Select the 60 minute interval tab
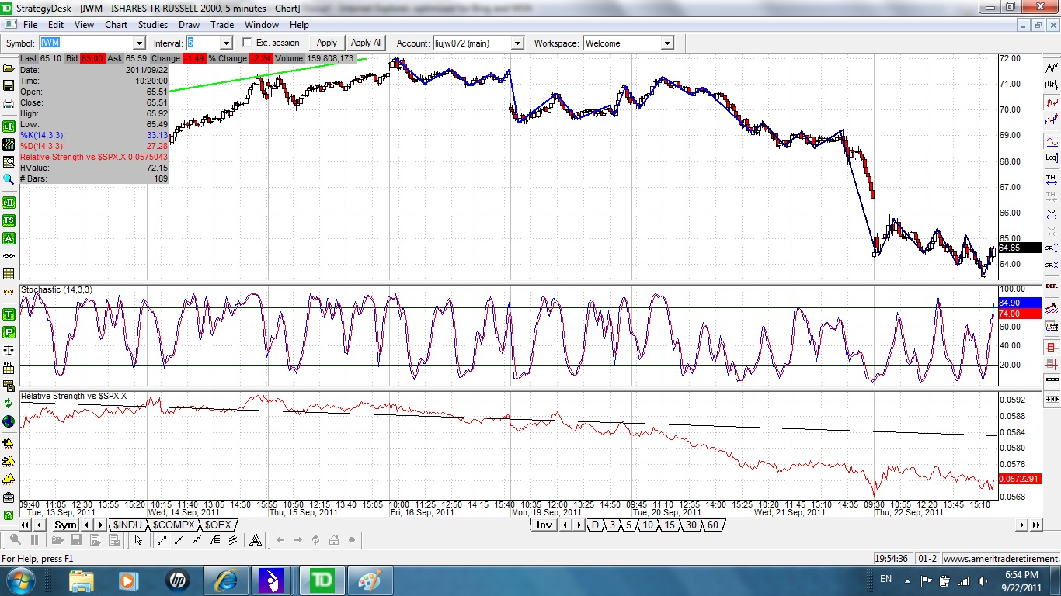This screenshot has width=1061, height=596. [712, 525]
